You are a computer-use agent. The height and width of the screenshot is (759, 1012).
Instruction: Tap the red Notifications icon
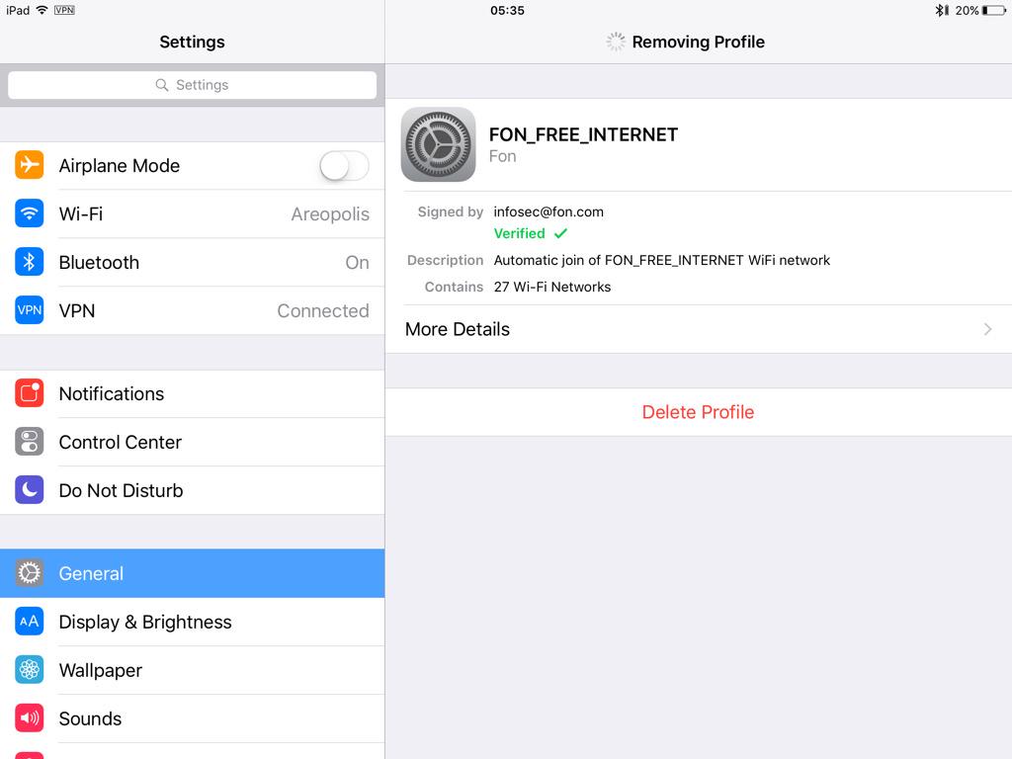[29, 393]
